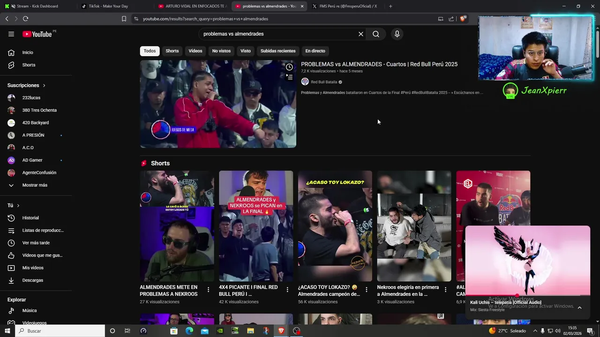
Task: Open 420 Backyard subscription channel
Action: pyautogui.click(x=36, y=123)
